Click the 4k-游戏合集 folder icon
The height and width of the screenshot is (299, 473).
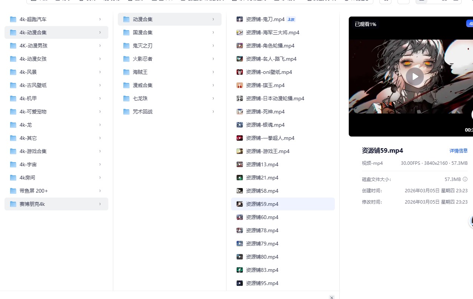pos(13,151)
